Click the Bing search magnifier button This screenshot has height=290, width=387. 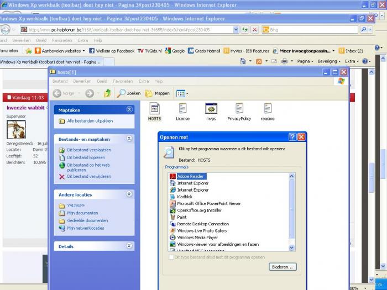364,30
